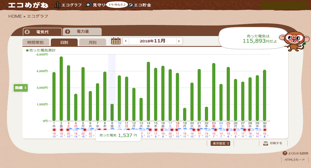Click sunny weather icon under day 1
This screenshot has height=168, width=311.
point(54,130)
